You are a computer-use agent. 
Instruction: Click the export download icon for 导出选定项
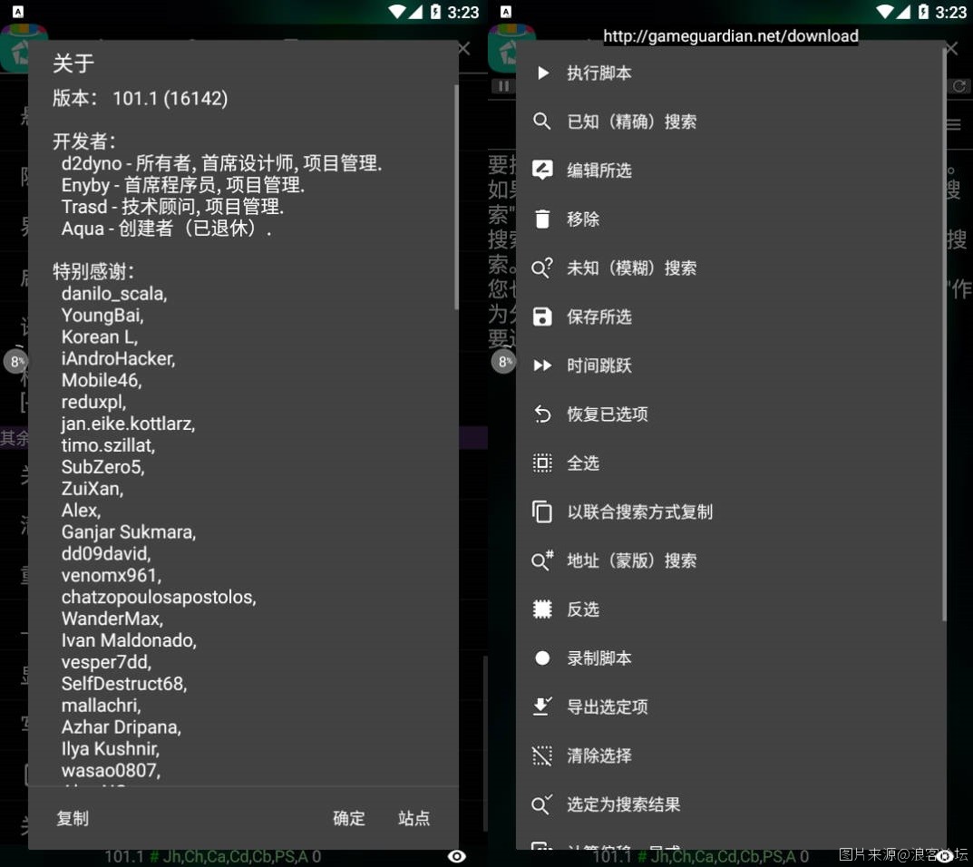[542, 706]
